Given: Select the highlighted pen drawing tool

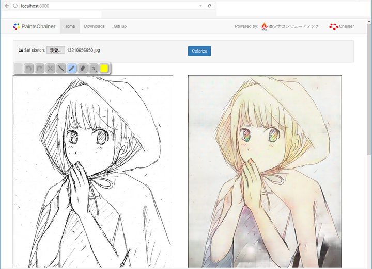Looking at the screenshot, I should pyautogui.click(x=72, y=69).
